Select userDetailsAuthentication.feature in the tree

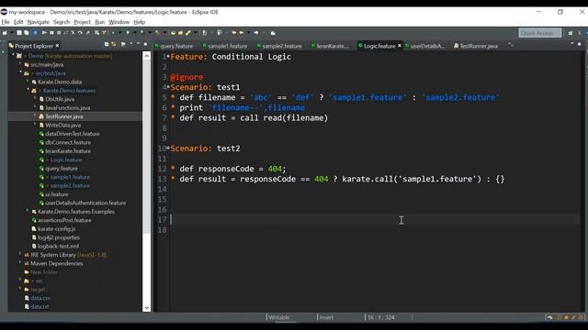point(85,203)
